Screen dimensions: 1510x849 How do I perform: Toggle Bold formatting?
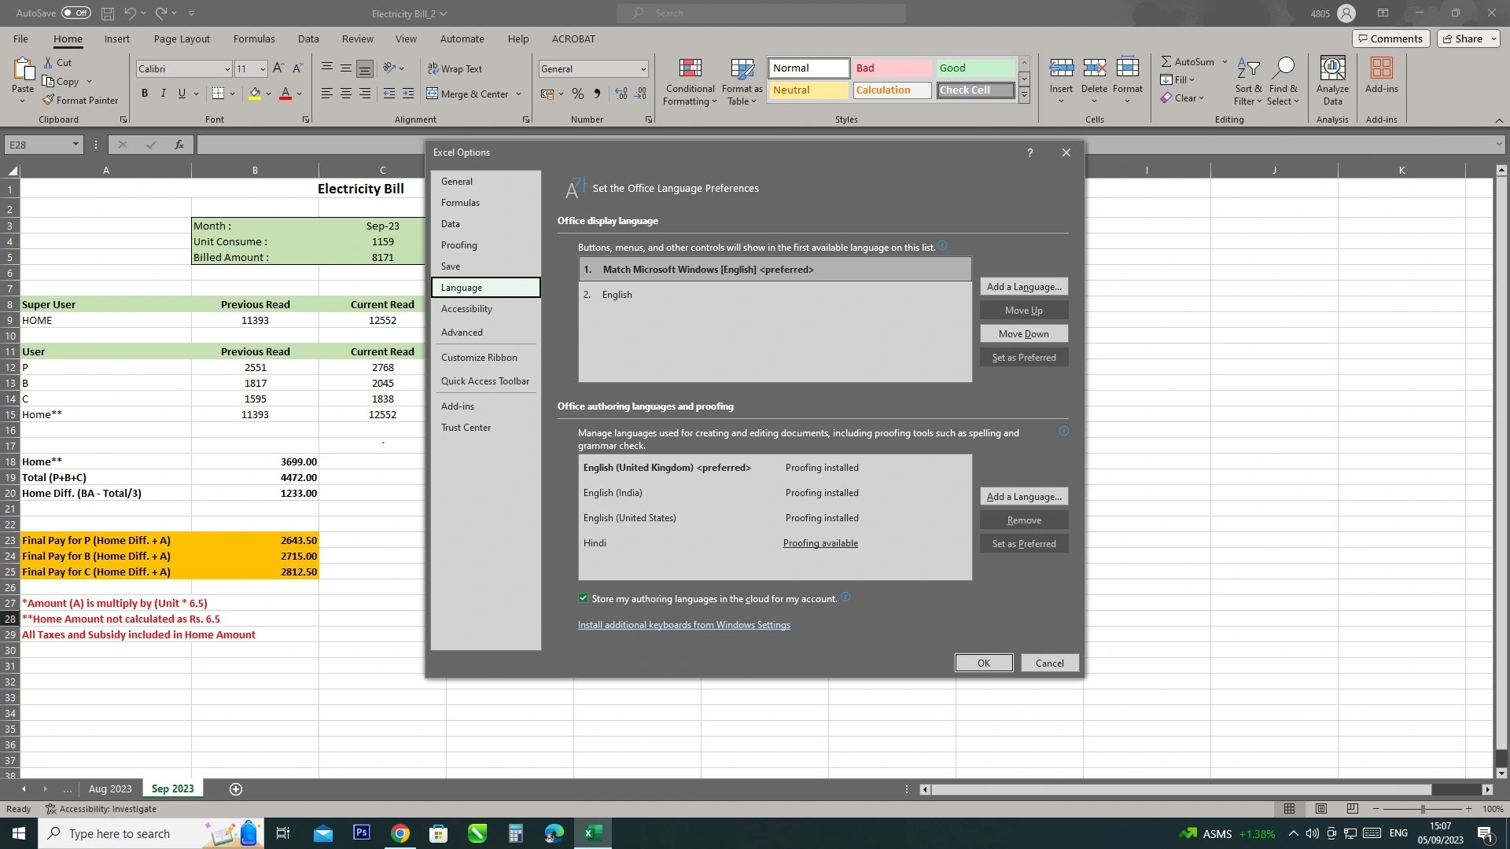(x=145, y=94)
